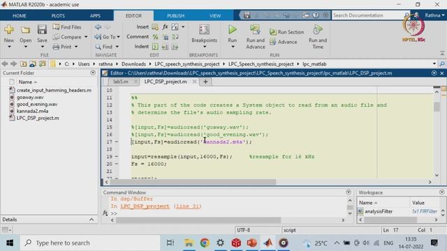This screenshot has width=447, height=251.
Task: Insert a section break icon
Action: 155,27
